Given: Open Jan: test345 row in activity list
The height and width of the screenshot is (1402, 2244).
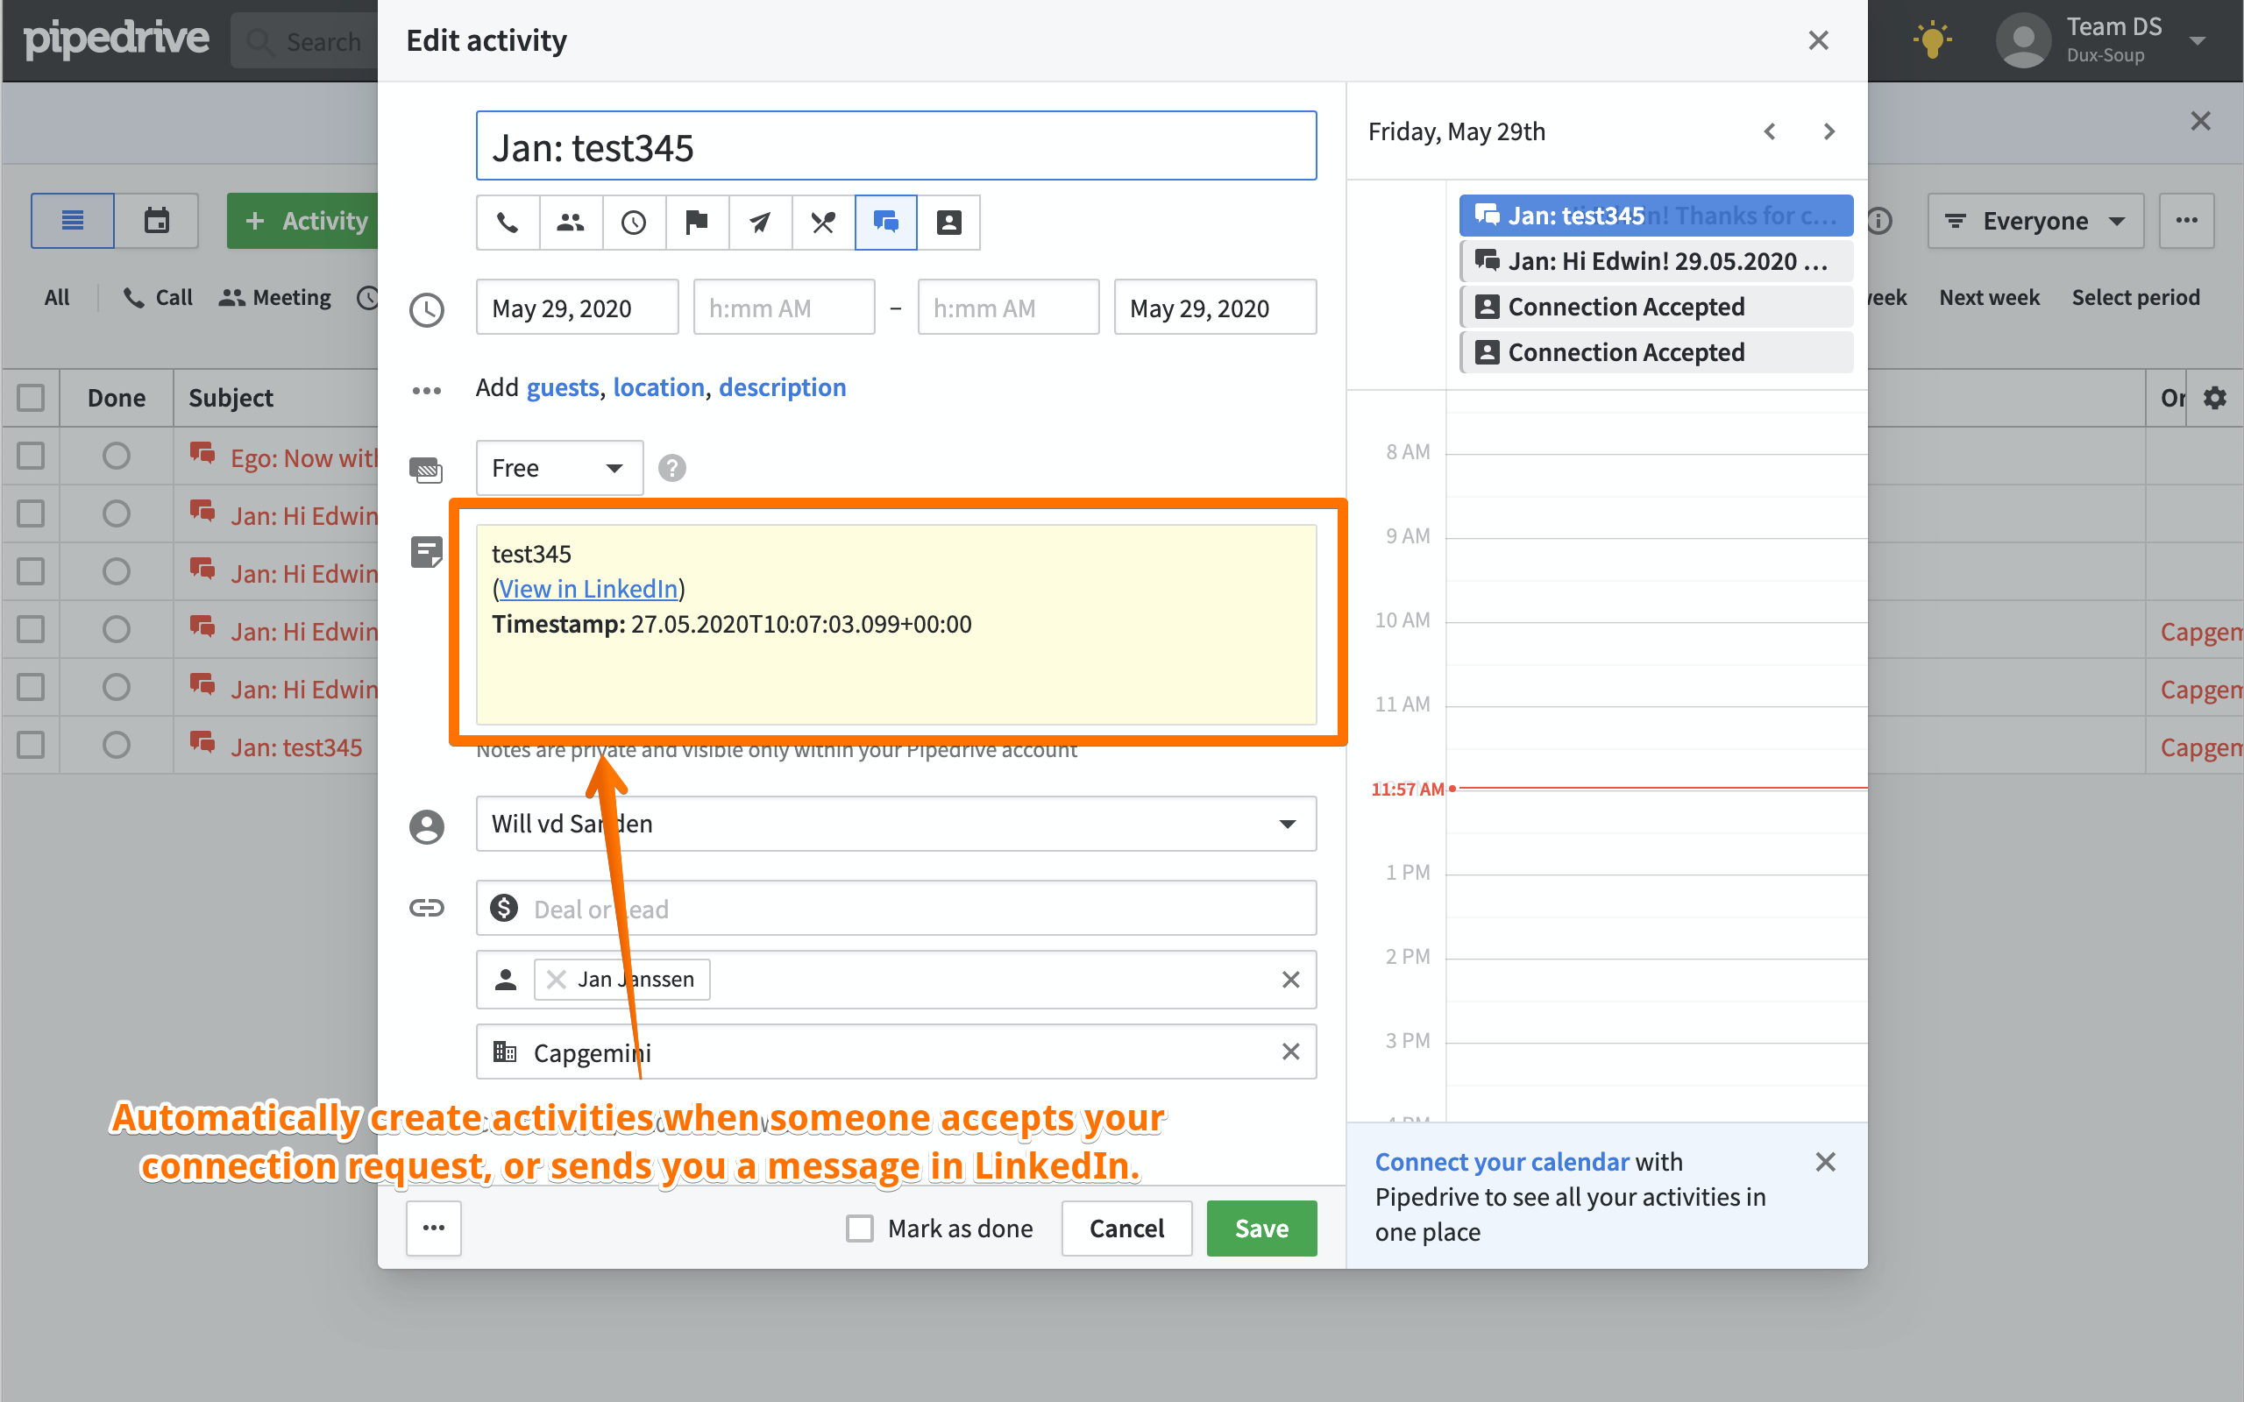Looking at the screenshot, I should point(295,747).
